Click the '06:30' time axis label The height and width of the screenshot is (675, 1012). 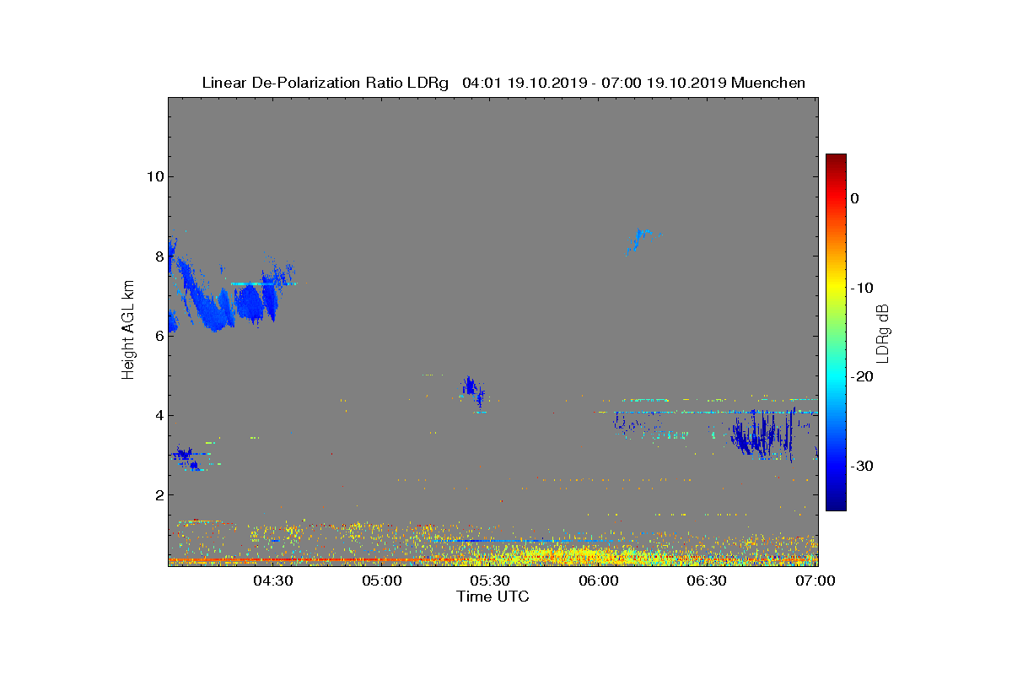(x=708, y=581)
